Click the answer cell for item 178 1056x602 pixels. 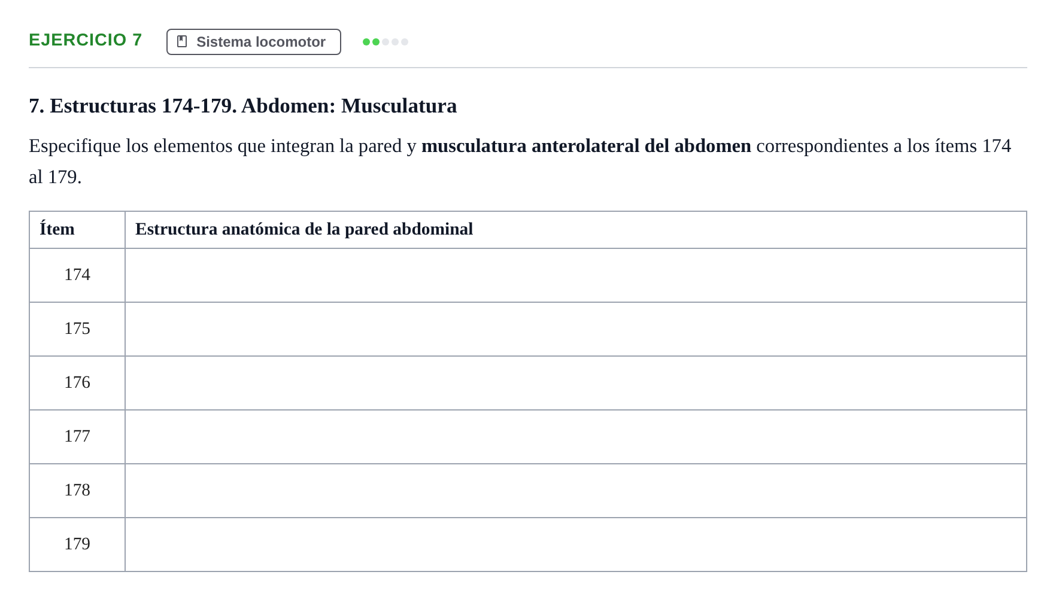(x=576, y=491)
